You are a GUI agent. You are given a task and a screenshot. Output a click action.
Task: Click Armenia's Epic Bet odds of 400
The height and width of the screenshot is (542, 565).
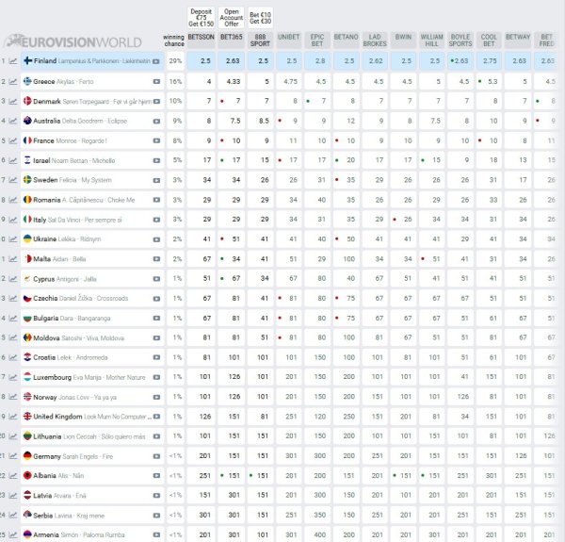pos(317,534)
